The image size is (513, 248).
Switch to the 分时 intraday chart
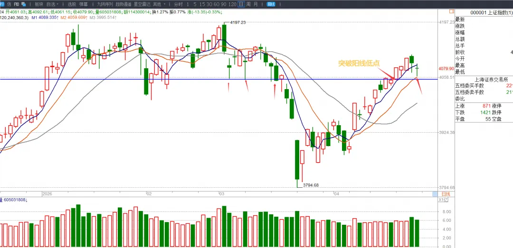178,4
